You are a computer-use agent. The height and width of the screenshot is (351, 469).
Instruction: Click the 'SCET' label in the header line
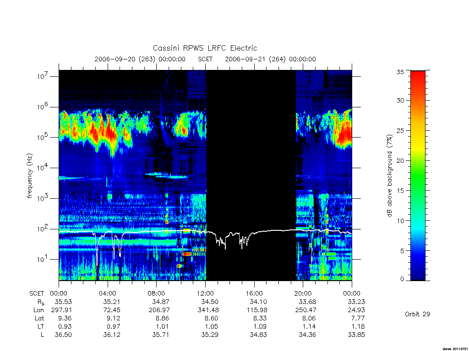pos(205,59)
